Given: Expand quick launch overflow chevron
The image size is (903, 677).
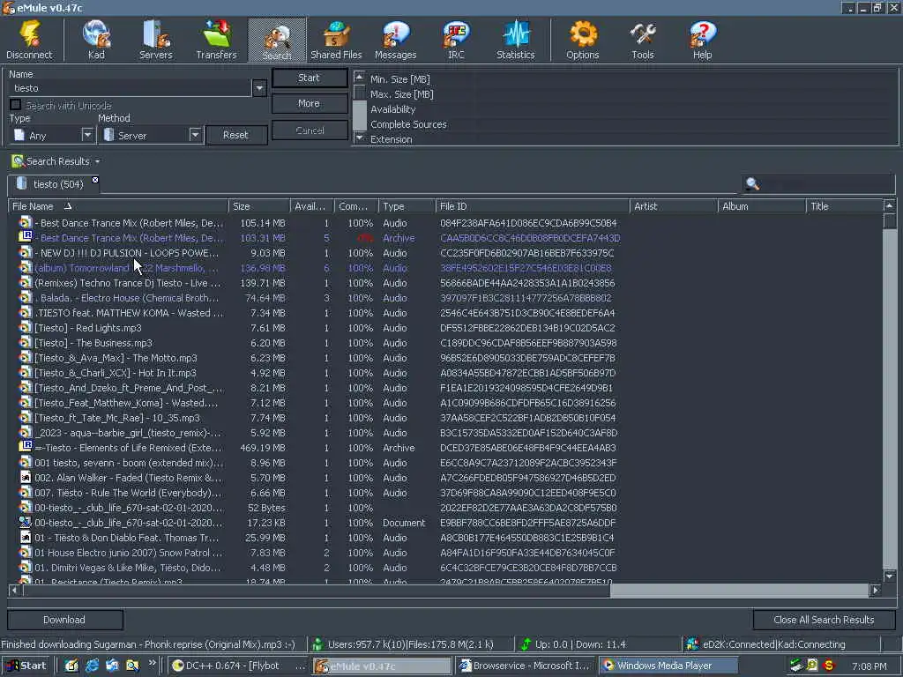Looking at the screenshot, I should [152, 663].
